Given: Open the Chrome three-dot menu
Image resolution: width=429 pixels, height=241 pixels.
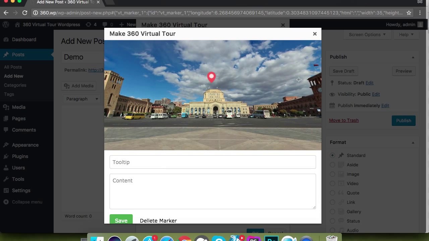Looking at the screenshot, I should click(420, 13).
